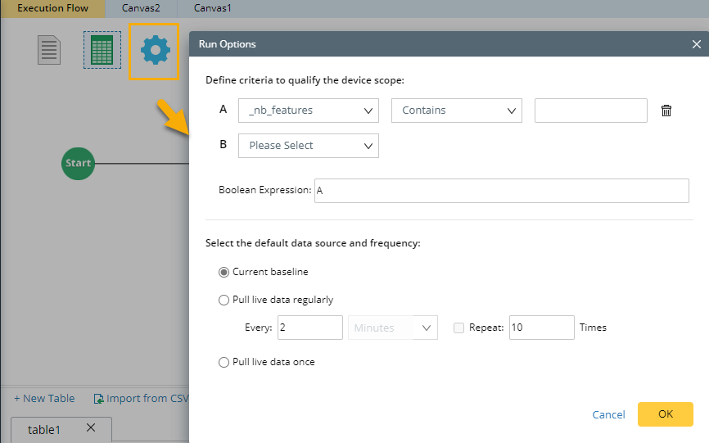Image resolution: width=709 pixels, height=443 pixels.
Task: Select the green table icon
Action: [x=102, y=50]
